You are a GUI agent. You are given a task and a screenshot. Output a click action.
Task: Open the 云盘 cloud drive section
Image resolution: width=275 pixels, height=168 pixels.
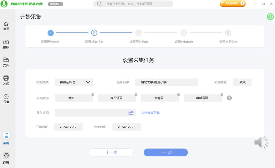pyautogui.click(x=6, y=99)
